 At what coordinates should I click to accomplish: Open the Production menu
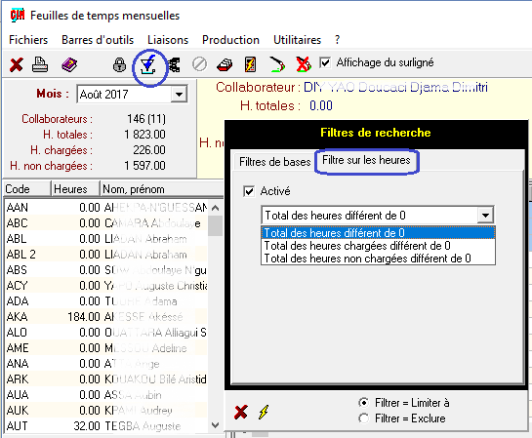[x=230, y=40]
